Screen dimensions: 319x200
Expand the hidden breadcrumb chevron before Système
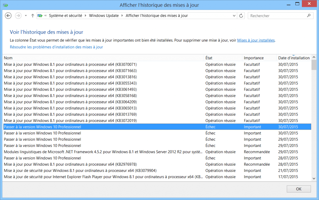pyautogui.click(x=45, y=16)
